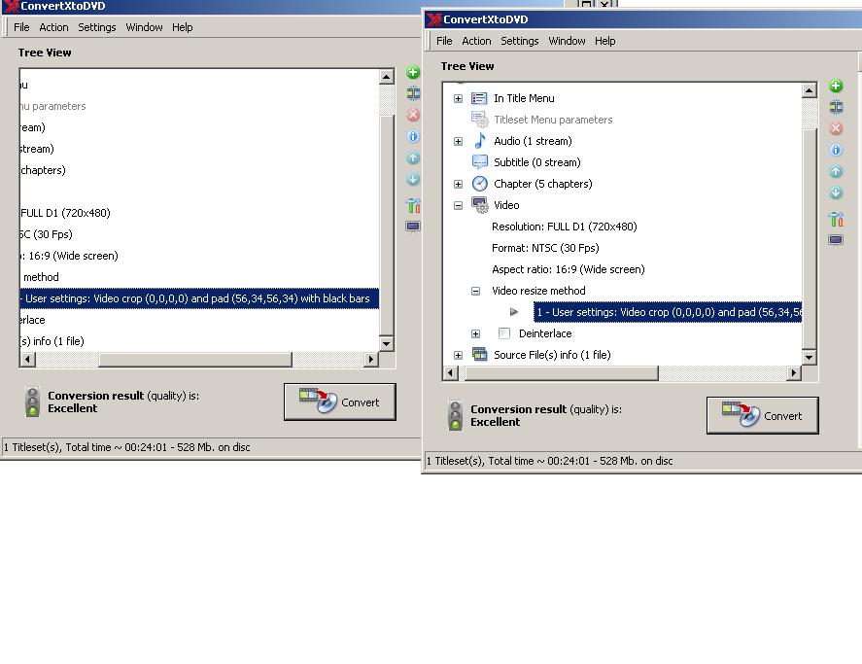Image resolution: width=862 pixels, height=664 pixels.
Task: Click the green Add file icon in the right window
Action: 836,86
